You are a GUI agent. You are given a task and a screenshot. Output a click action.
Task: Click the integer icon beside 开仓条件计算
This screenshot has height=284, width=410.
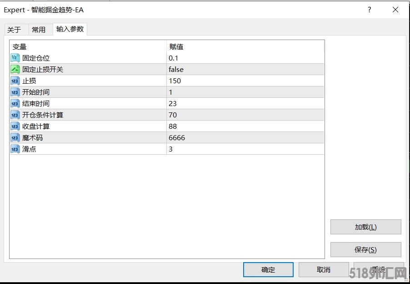point(15,115)
